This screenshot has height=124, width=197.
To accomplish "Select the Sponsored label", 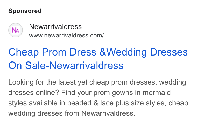I will pos(25,11).
